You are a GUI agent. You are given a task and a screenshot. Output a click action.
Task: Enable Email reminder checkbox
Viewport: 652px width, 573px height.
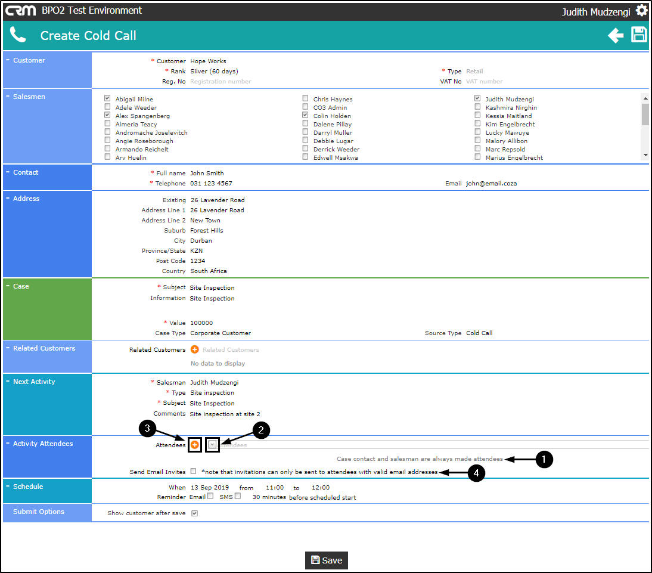point(210,496)
